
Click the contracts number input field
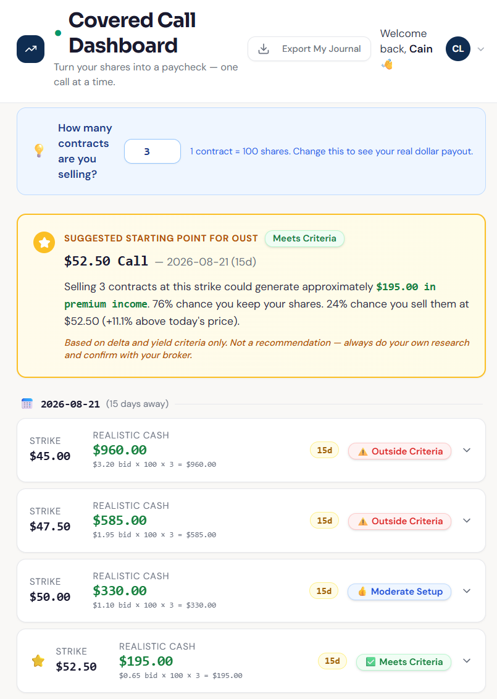pyautogui.click(x=152, y=151)
